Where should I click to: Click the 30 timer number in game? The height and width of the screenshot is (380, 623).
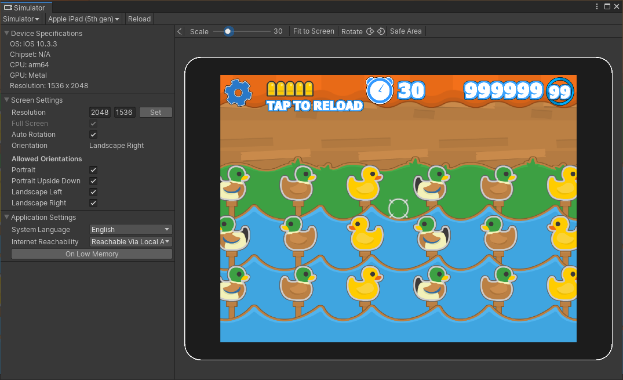tap(411, 91)
